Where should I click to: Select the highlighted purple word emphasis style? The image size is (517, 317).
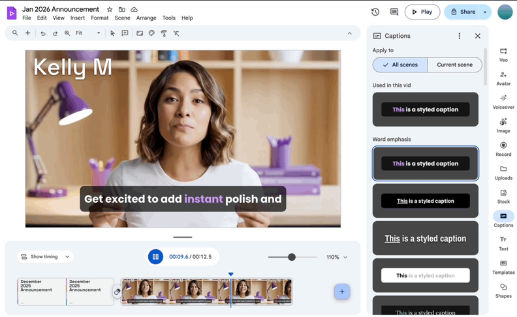pos(426,164)
